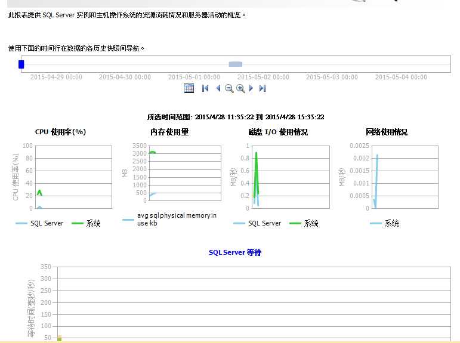Click the 2015-05-03 00:00 timeline label
Screen dimensions: 460x343
click(332, 77)
